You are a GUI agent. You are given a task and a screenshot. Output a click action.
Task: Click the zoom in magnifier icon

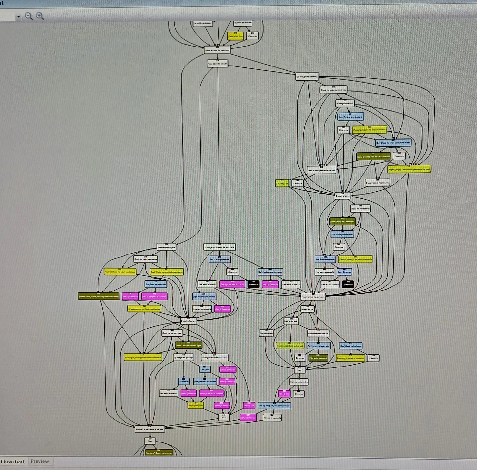(x=40, y=16)
